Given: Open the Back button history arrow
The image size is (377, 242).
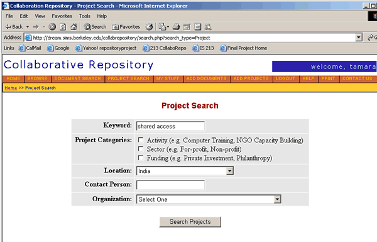Looking at the screenshot, I should click(x=28, y=27).
